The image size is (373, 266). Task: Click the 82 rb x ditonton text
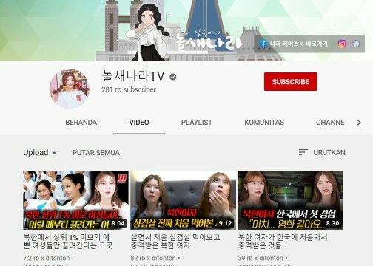(153, 258)
